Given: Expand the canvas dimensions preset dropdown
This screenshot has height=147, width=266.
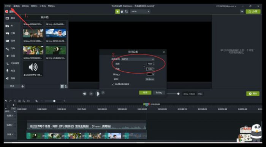Looking at the screenshot, I should pos(138,59).
